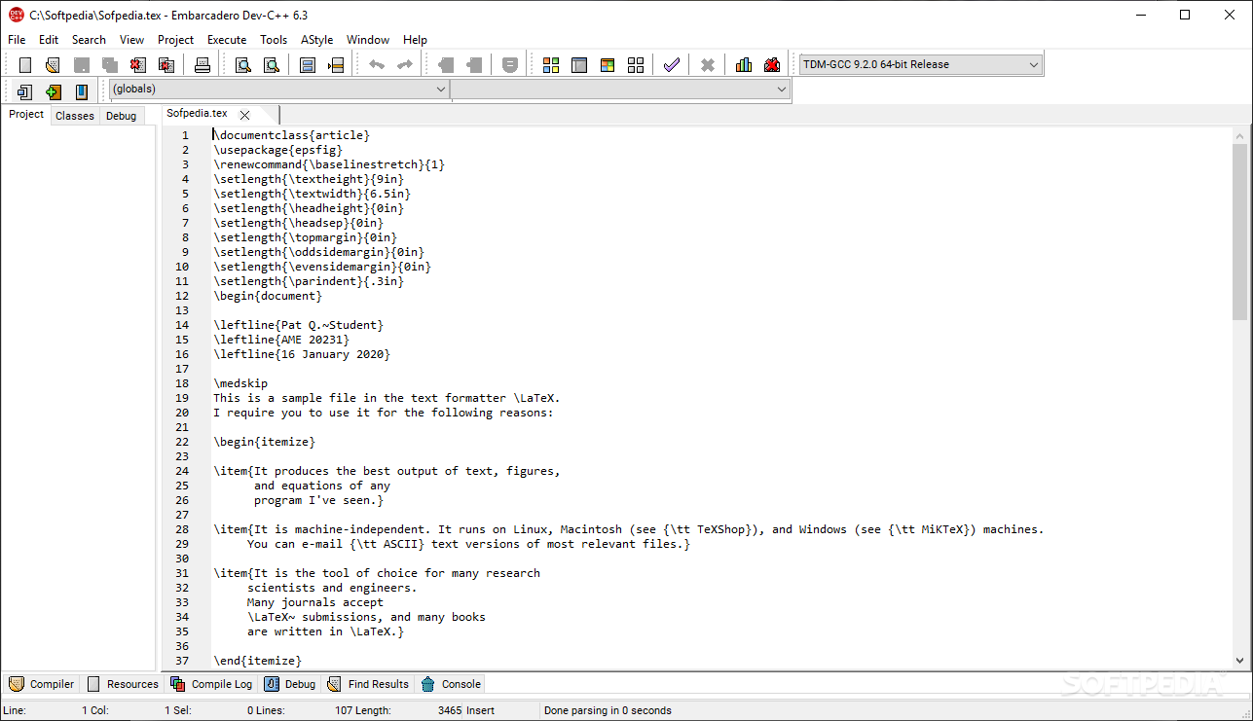This screenshot has height=721, width=1253.
Task: Open the (globals) scope dropdown
Action: pos(279,90)
